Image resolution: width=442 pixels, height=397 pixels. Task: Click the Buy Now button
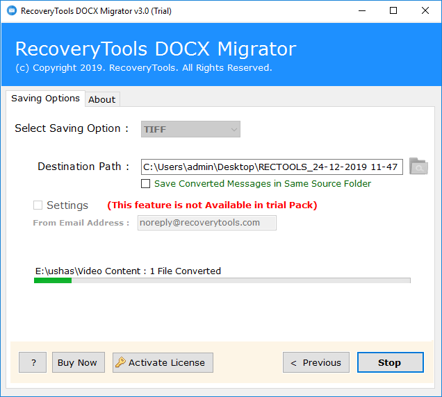tap(79, 362)
